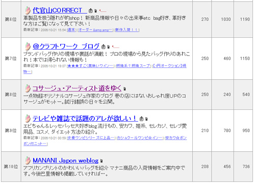The height and width of the screenshot is (185, 255).
Task: Open the オーダー&amp;amp… article link
Action: pos(95,30)
